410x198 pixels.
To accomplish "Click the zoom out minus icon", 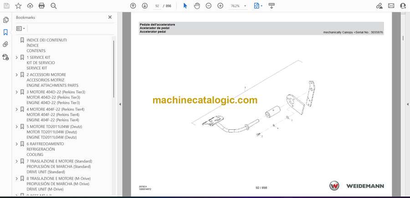I will point(209,6).
